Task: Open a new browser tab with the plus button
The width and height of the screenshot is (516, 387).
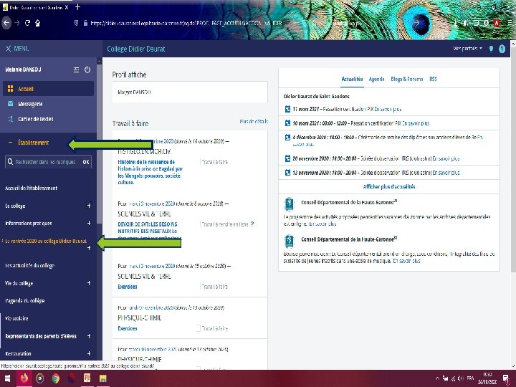Action: tap(77, 7)
